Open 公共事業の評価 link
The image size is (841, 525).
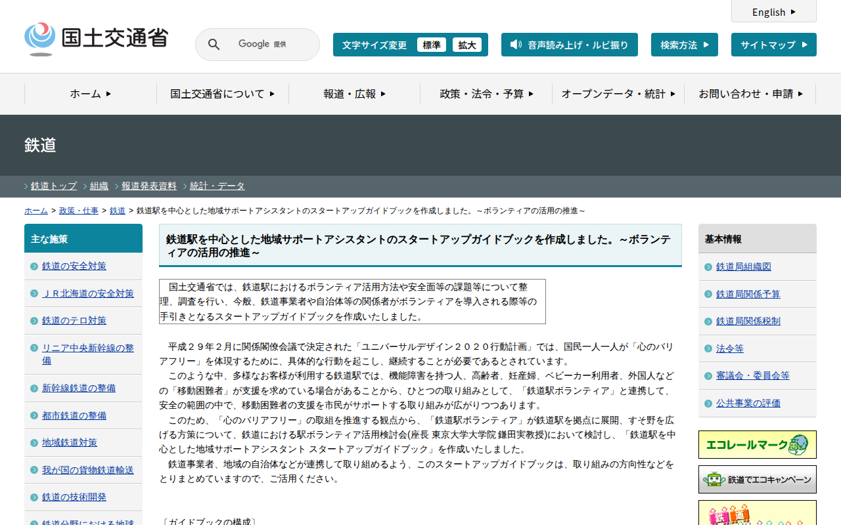[x=748, y=404]
